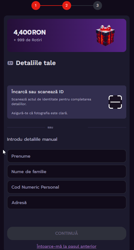Click the step 1 circle indicator
Viewport: 134px width, 250px height.
(x=36, y=6)
